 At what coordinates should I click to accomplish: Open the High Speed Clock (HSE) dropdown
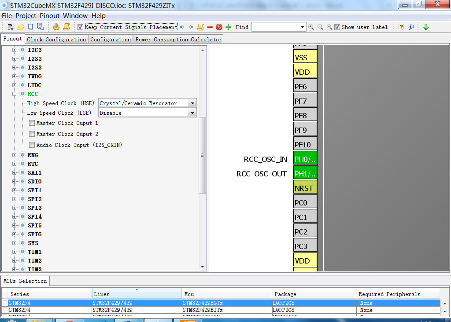[x=193, y=103]
